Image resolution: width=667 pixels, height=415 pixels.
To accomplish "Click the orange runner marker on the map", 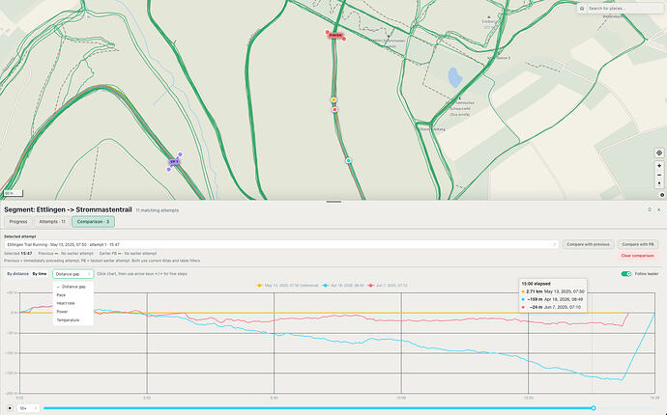I will click(333, 99).
